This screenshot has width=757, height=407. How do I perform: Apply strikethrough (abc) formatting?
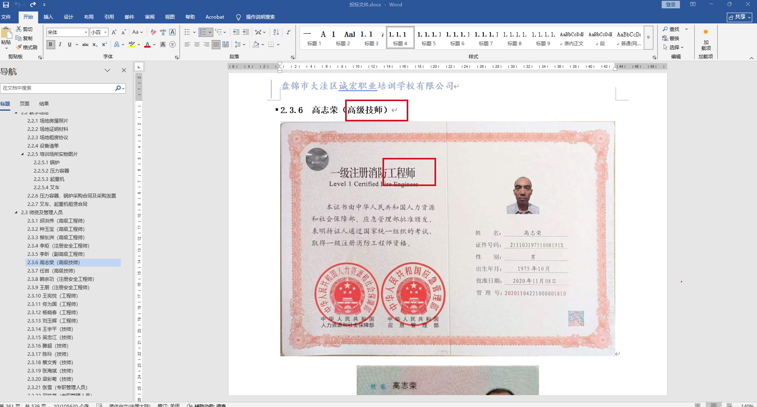click(85, 44)
